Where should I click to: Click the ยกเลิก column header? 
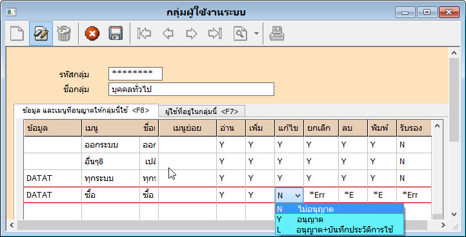(321, 128)
